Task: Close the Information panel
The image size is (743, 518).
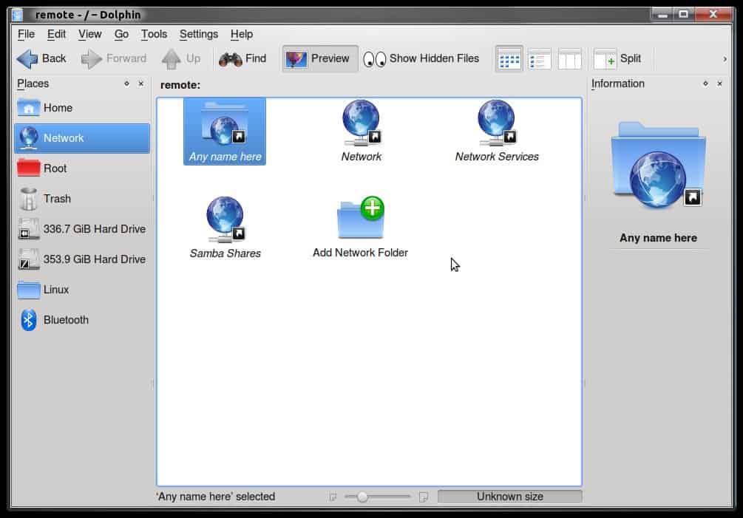Action: (720, 84)
